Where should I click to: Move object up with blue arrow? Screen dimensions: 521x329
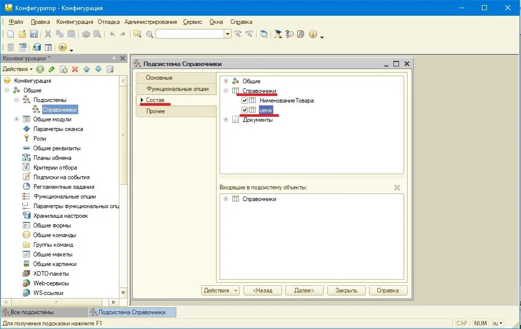click(x=87, y=69)
